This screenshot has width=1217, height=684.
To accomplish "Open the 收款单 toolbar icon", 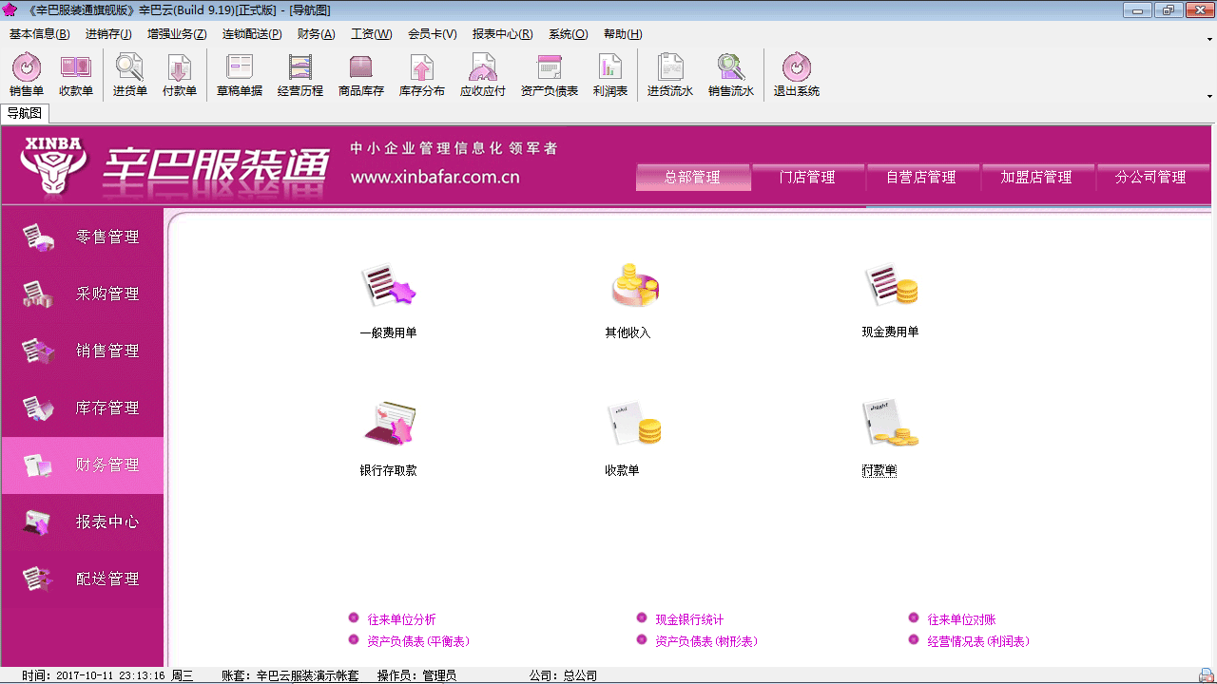I will coord(76,75).
